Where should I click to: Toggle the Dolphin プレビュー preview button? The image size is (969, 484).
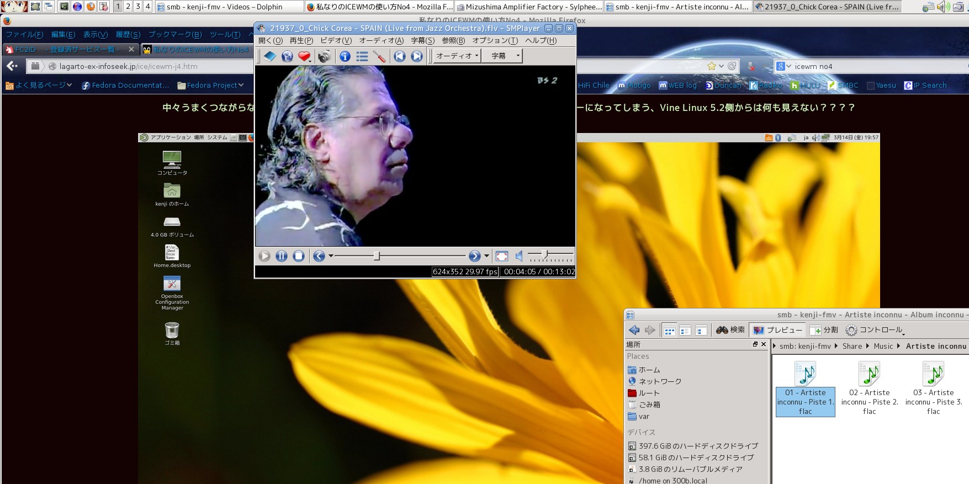tap(778, 330)
